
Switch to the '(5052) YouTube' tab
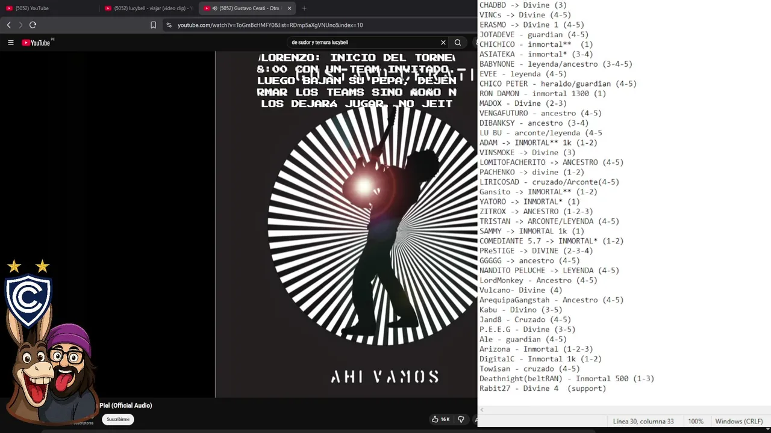coord(50,8)
